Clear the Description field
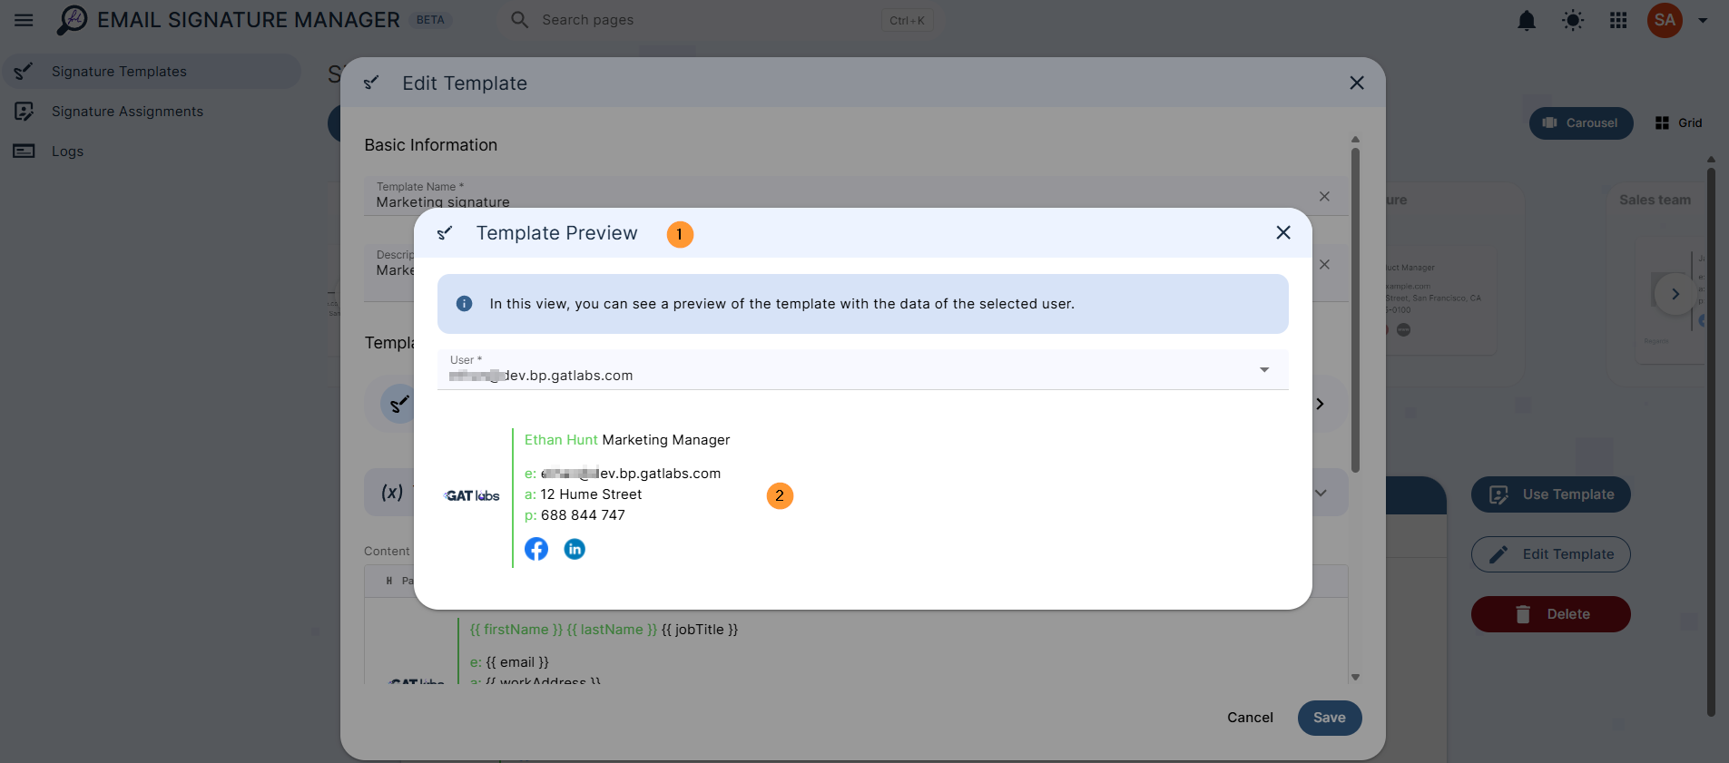1729x763 pixels. click(x=1324, y=264)
